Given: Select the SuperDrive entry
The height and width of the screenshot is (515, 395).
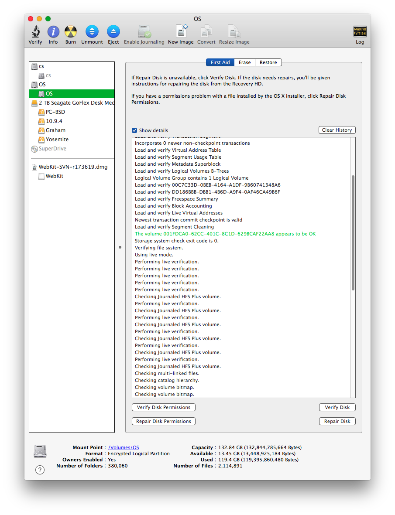Looking at the screenshot, I should pos(72,149).
